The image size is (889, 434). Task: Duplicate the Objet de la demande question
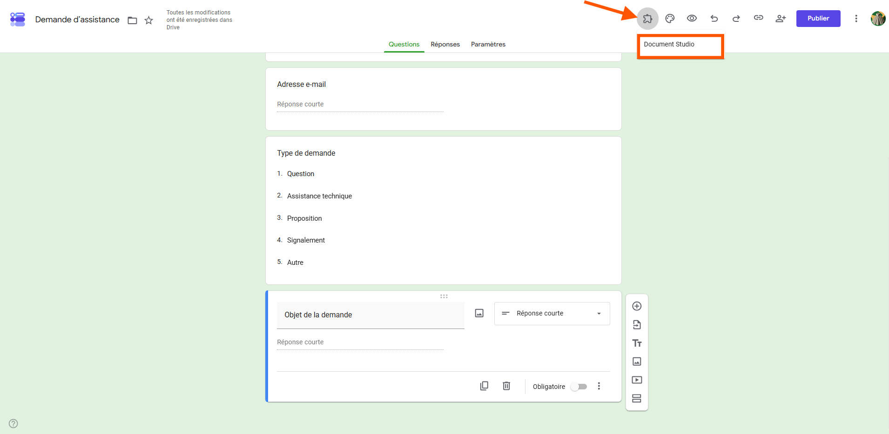pos(484,386)
